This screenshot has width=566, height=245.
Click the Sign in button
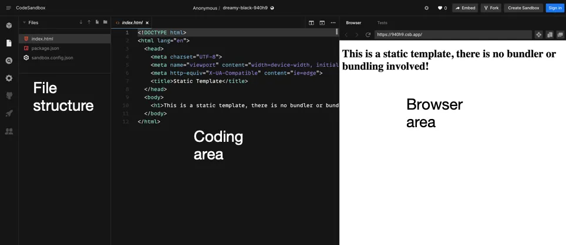coord(555,8)
